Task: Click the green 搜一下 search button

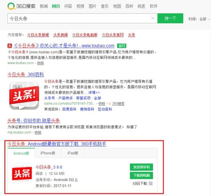Action: [170, 18]
